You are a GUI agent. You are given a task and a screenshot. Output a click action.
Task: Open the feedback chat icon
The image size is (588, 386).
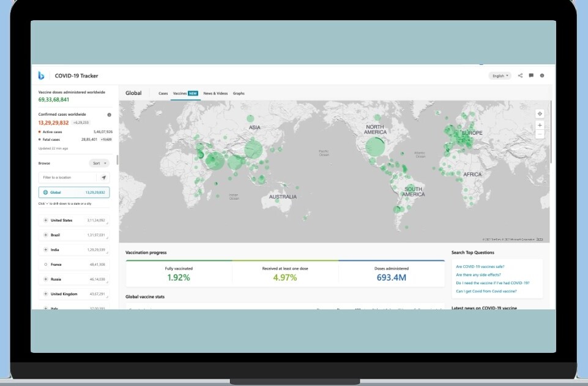coord(531,76)
